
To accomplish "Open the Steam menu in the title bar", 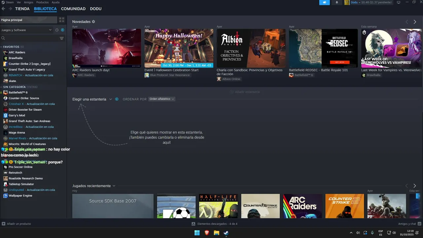I will [x=10, y=2].
